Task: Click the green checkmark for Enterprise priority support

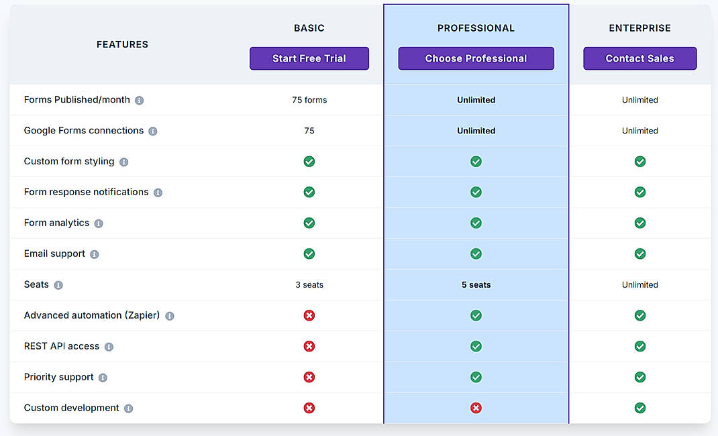Action: click(x=639, y=377)
